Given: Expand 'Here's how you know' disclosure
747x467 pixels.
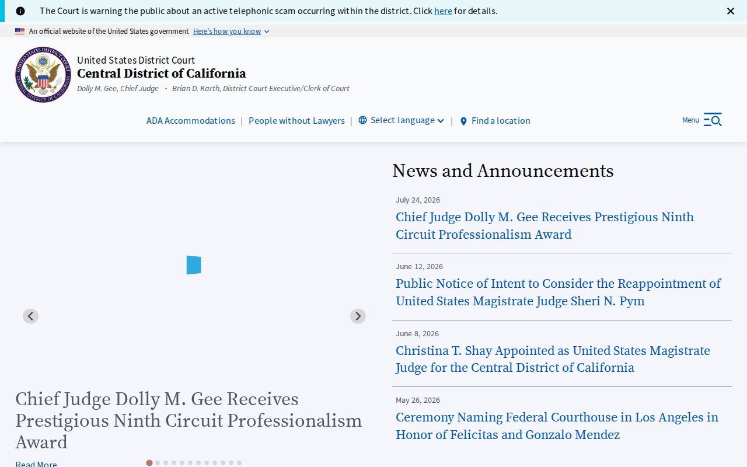Looking at the screenshot, I should point(231,32).
